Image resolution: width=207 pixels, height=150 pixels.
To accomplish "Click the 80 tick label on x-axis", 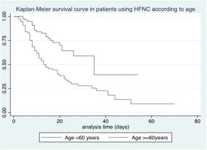I will click(x=197, y=121).
